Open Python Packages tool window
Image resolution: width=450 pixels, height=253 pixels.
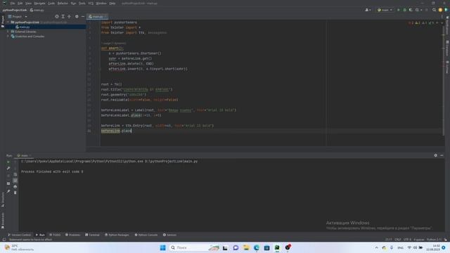click(x=117, y=235)
